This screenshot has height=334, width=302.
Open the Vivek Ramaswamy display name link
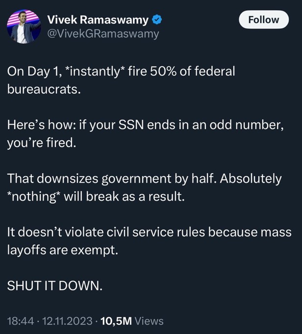pyautogui.click(x=98, y=20)
